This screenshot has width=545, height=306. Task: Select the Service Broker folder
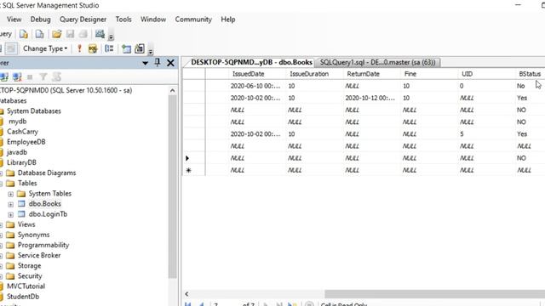click(39, 255)
